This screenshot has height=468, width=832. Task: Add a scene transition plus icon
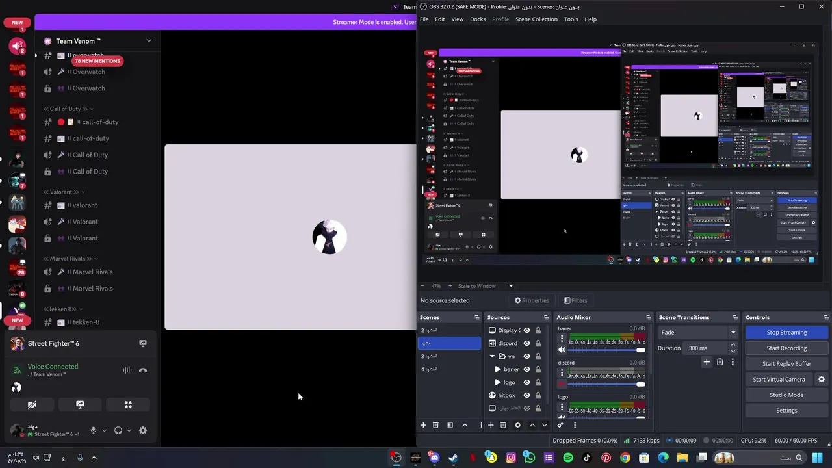(x=707, y=362)
